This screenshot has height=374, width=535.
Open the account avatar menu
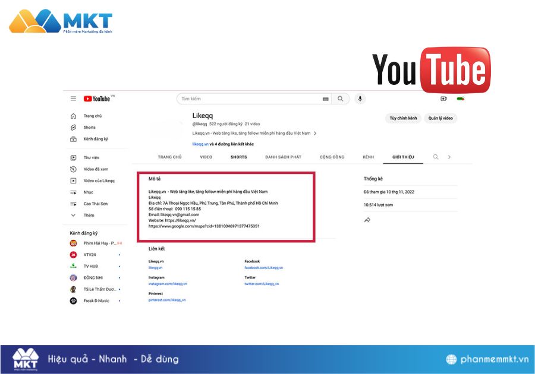(x=461, y=99)
